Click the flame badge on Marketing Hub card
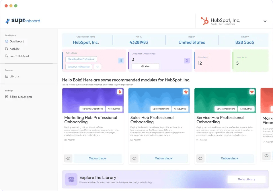Screen dimensions: 273x191 tap(120, 92)
